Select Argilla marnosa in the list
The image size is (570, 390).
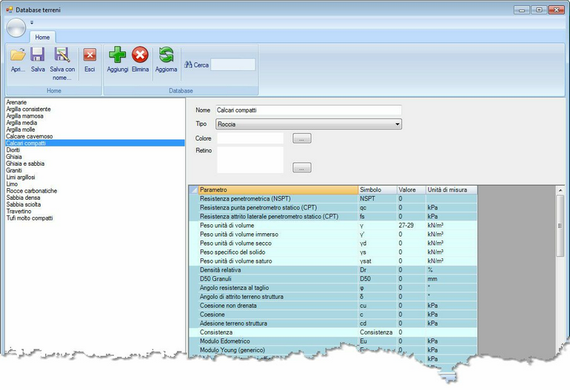pyautogui.click(x=24, y=116)
